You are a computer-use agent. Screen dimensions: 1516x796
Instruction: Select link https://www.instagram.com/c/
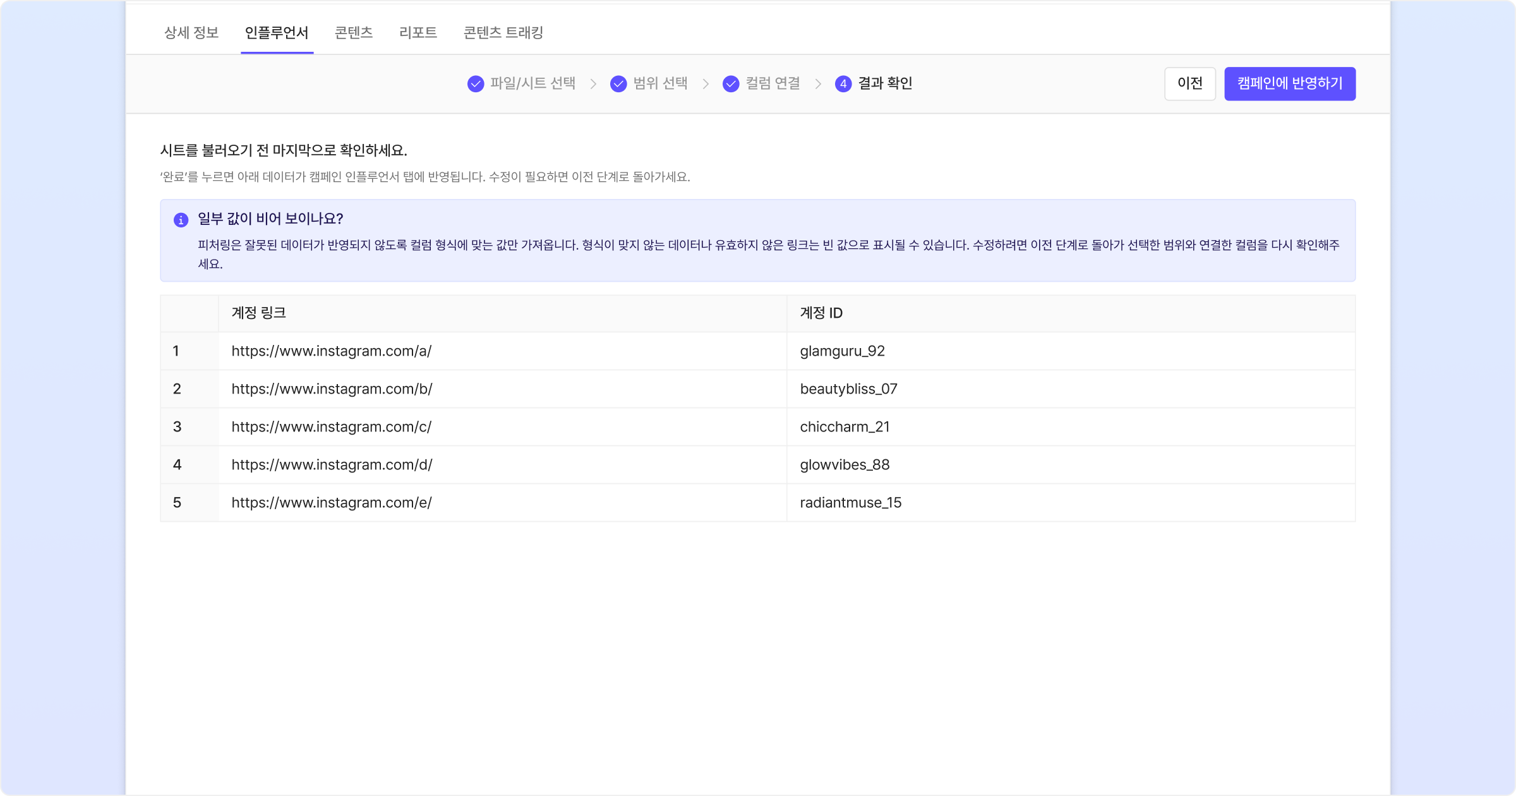pyautogui.click(x=332, y=427)
